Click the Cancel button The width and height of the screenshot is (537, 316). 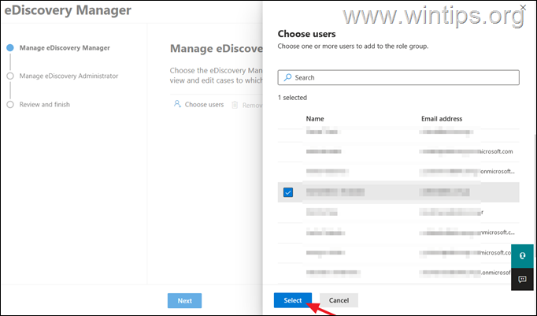(339, 300)
